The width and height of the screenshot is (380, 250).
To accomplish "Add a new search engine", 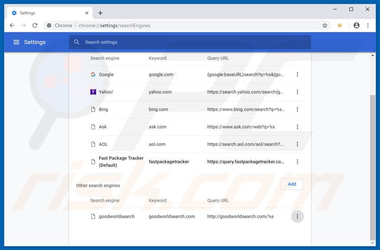I will tap(292, 184).
